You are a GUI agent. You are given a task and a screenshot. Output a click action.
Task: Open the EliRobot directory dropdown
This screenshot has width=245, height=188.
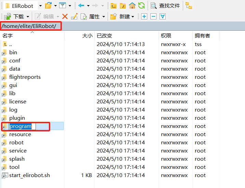[x=40, y=6]
